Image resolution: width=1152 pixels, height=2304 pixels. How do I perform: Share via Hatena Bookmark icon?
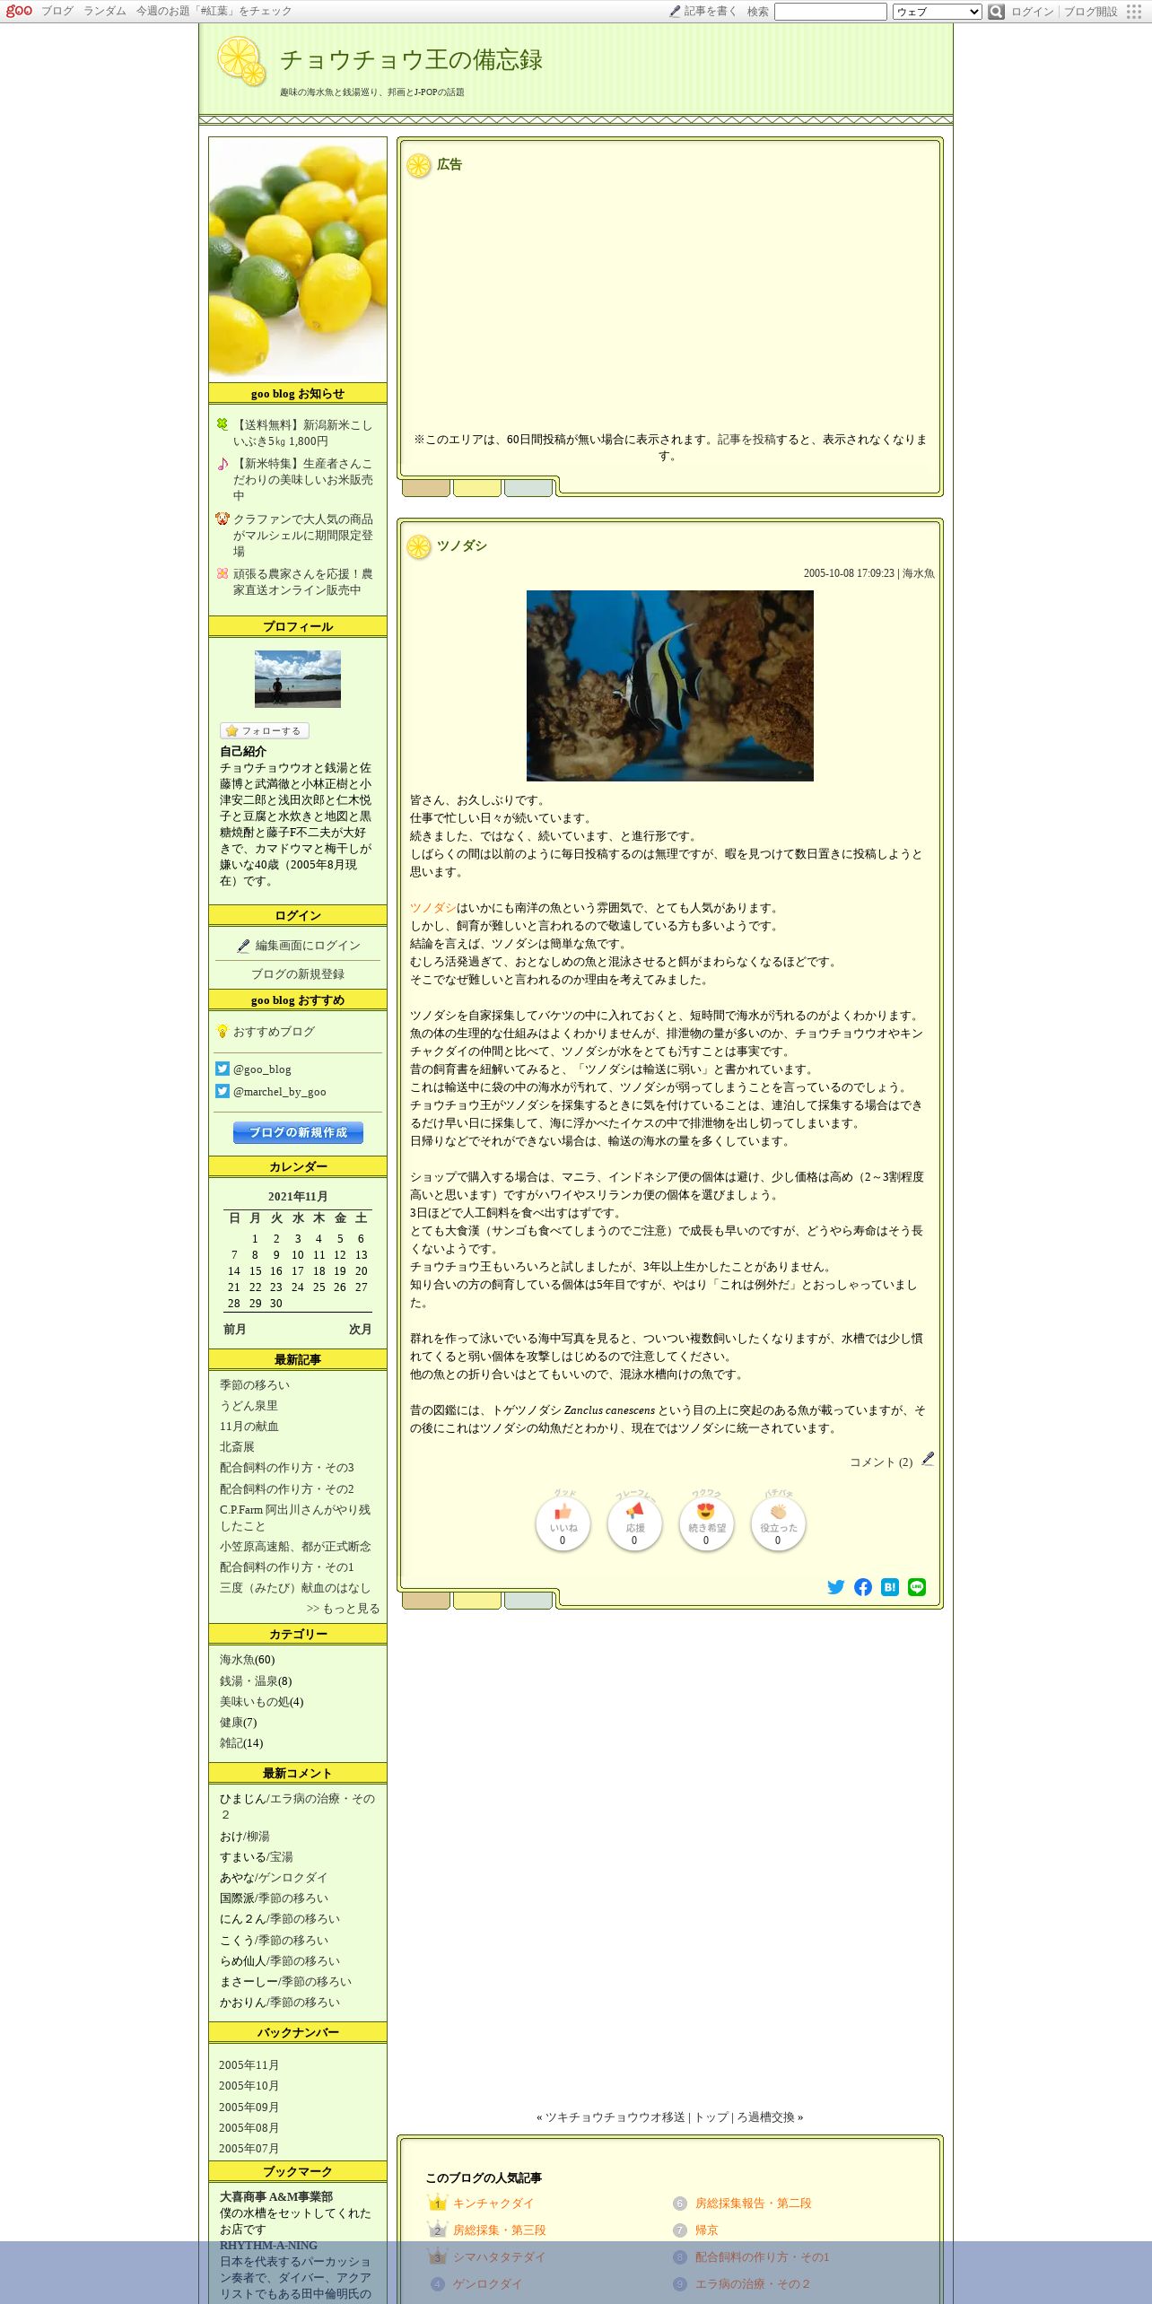coord(890,1587)
